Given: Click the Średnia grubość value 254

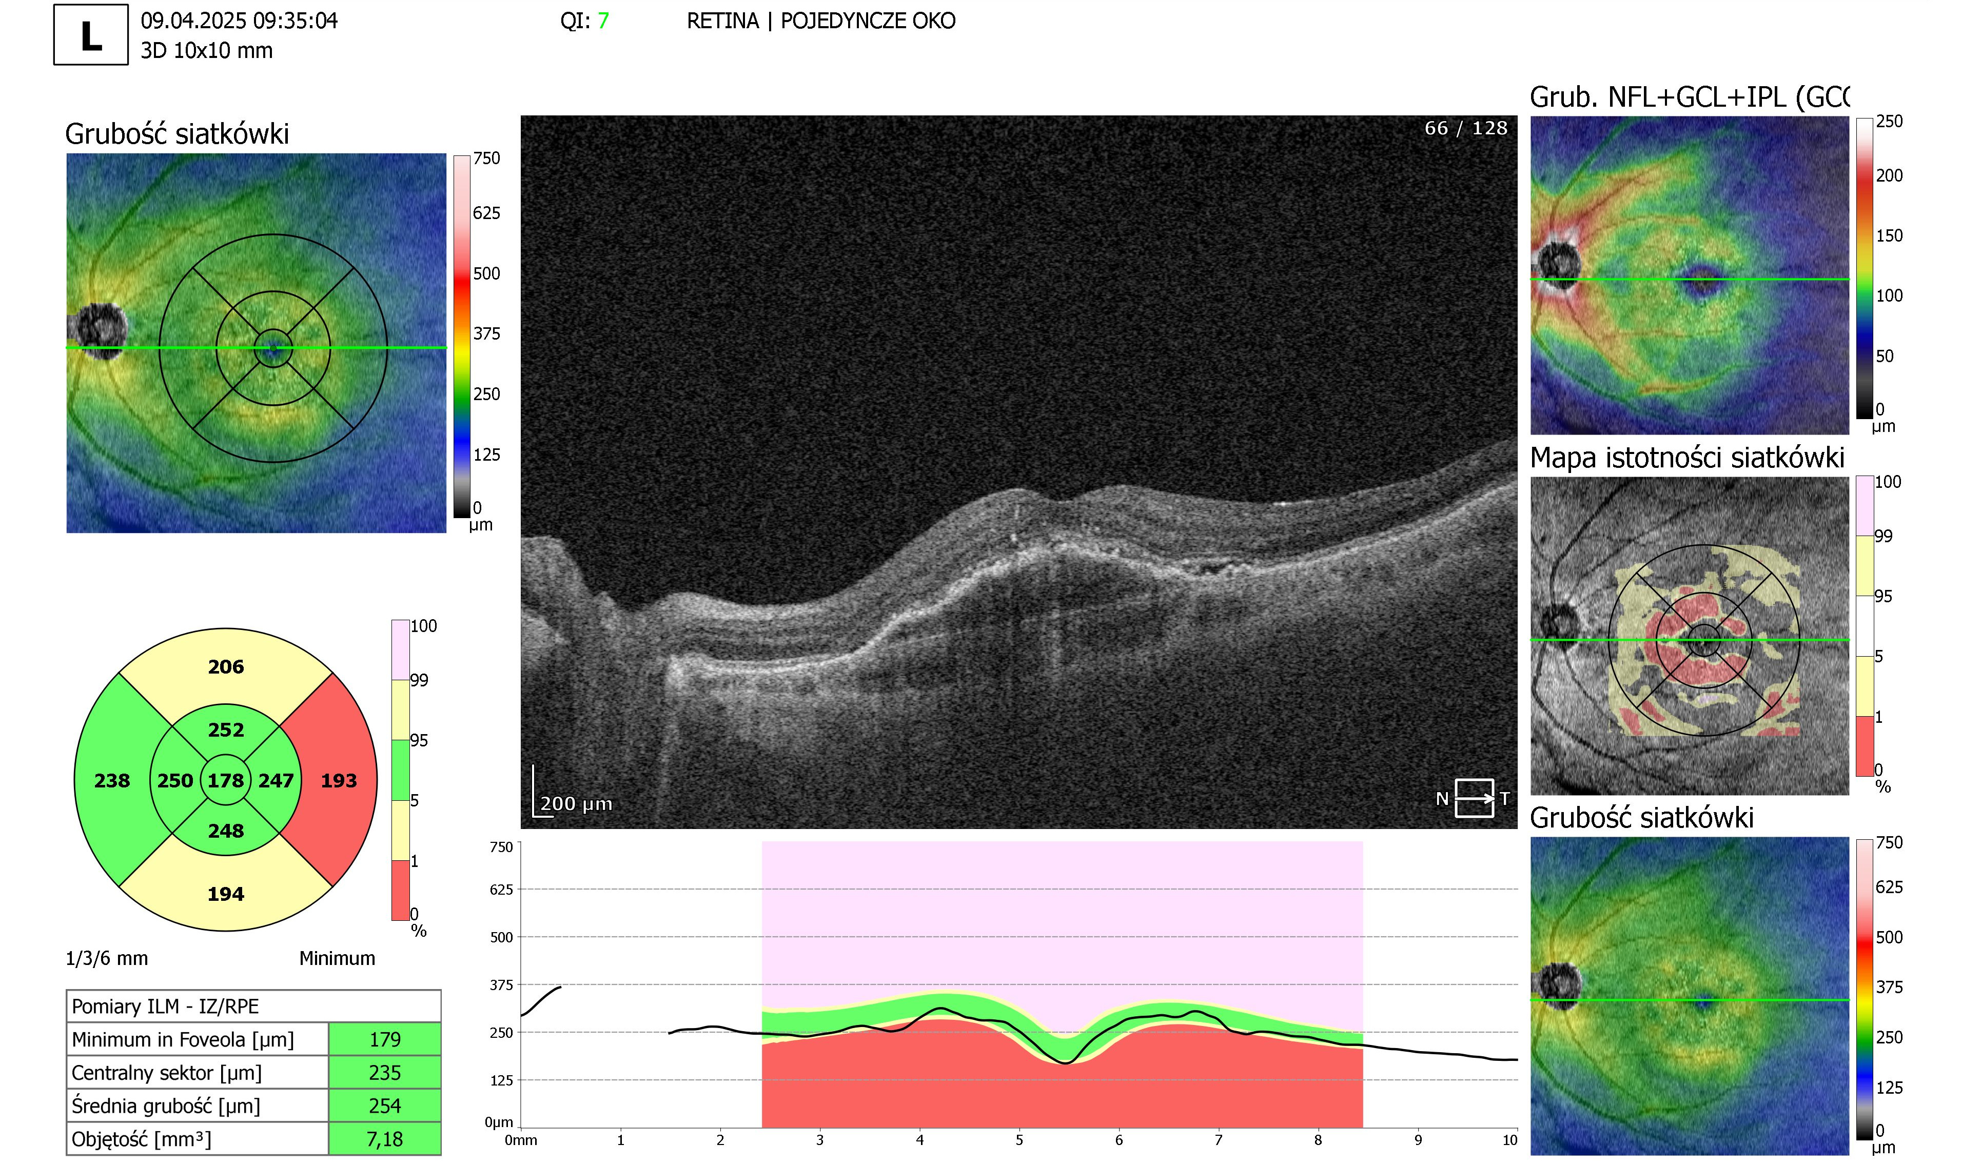Looking at the screenshot, I should point(385,1106).
